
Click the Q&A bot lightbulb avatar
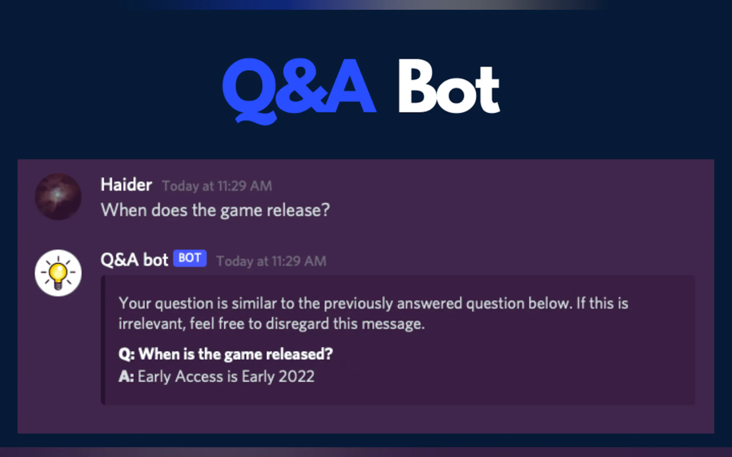pos(58,273)
